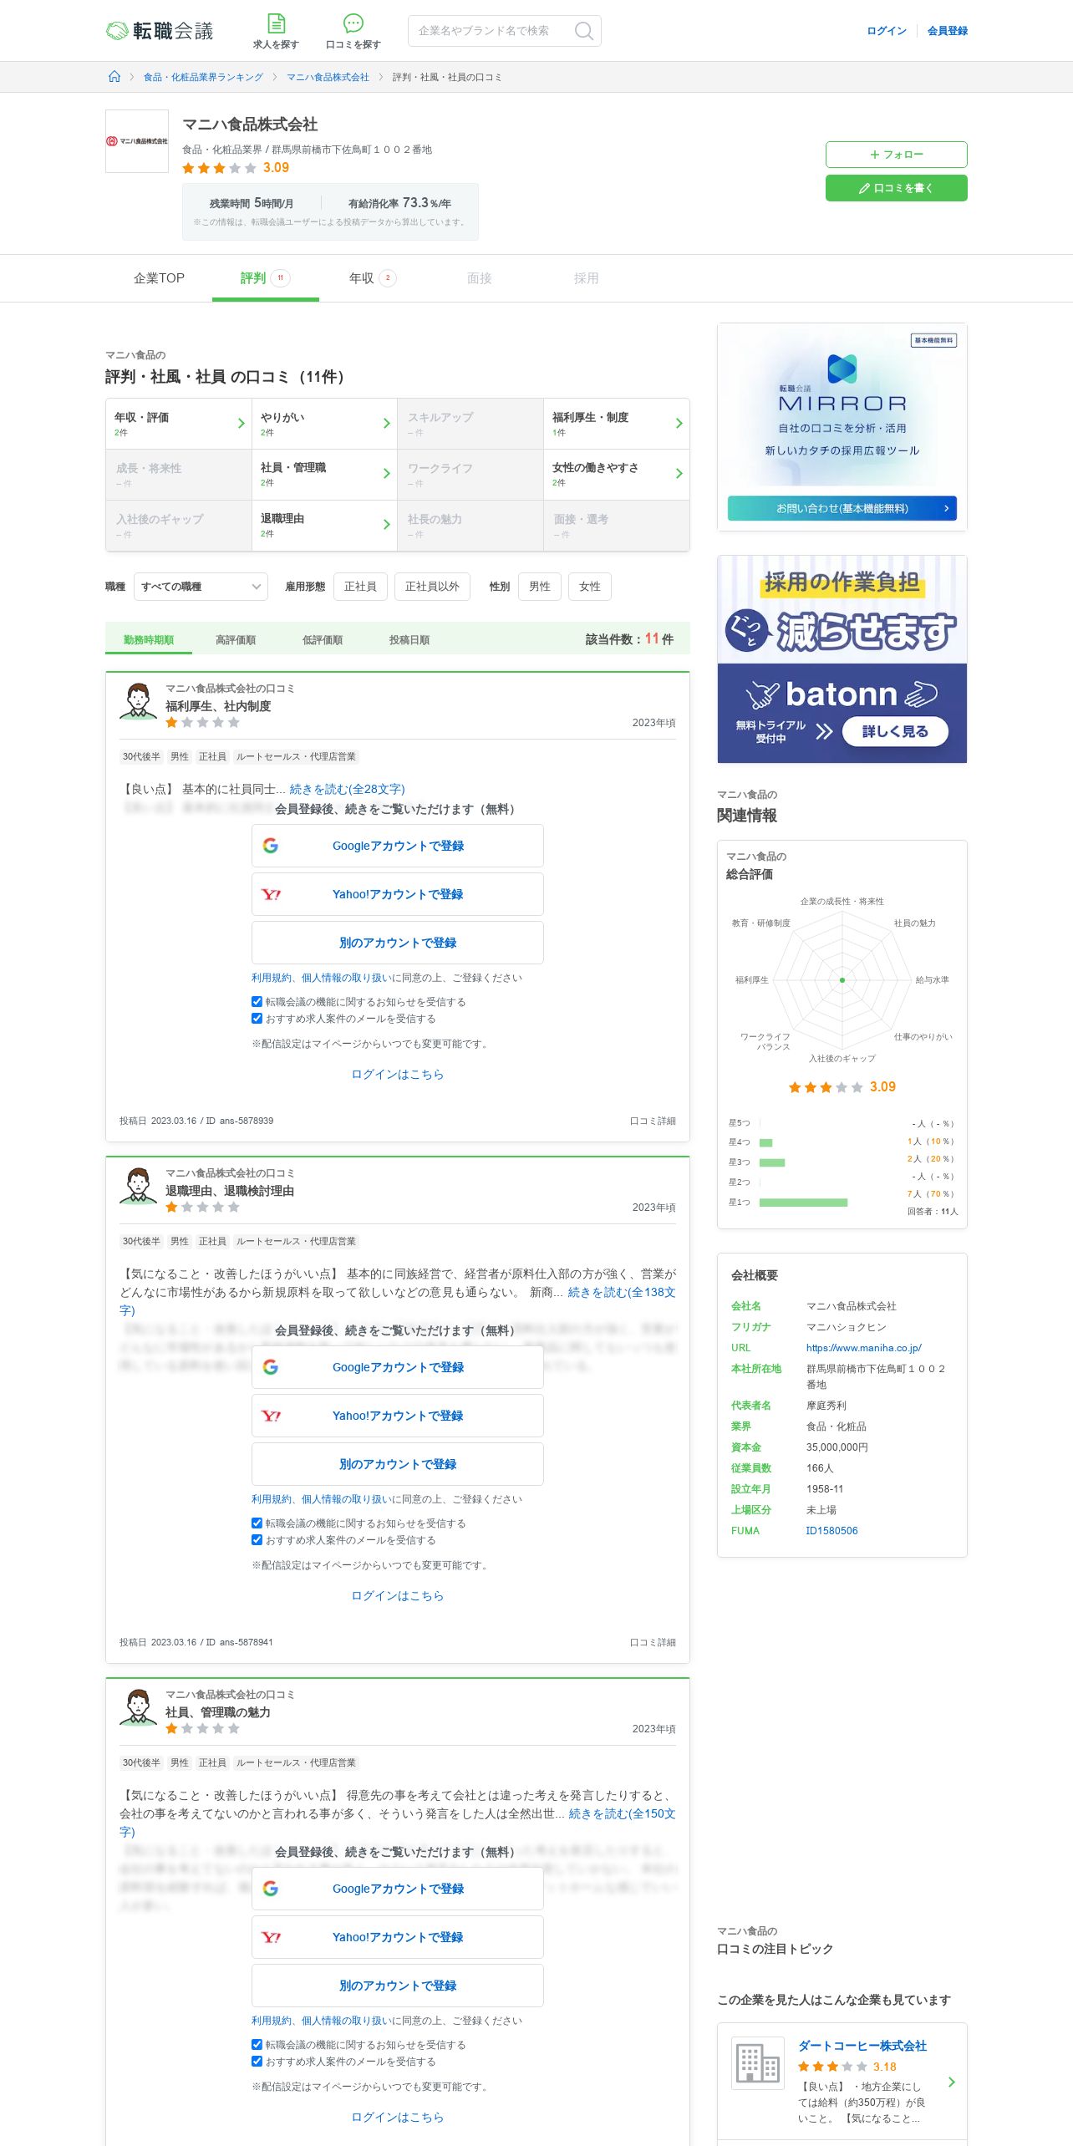Click お問い合わせ(基本機能無料) banner button

[x=842, y=508]
